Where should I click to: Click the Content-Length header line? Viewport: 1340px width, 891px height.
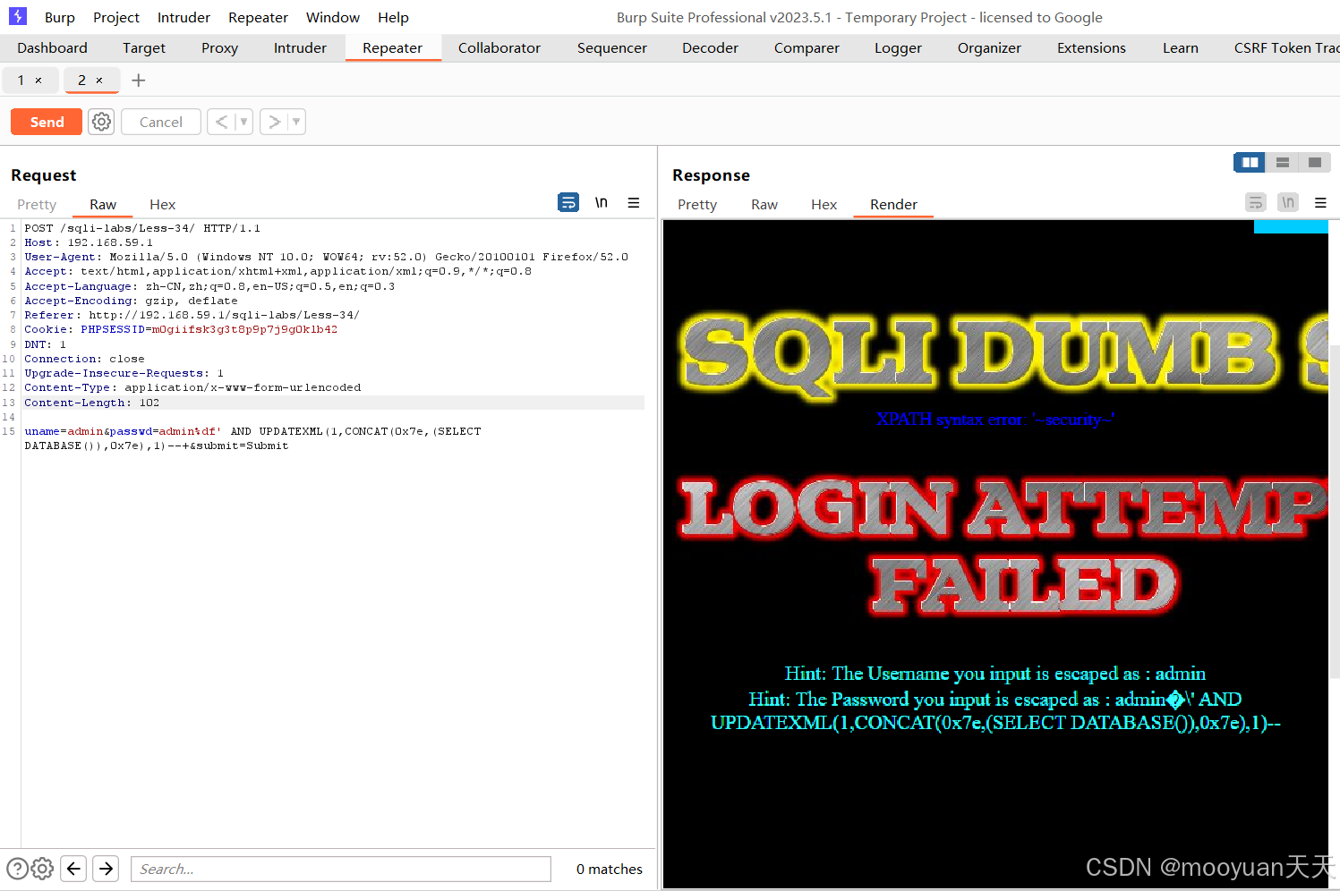pyautogui.click(x=333, y=403)
